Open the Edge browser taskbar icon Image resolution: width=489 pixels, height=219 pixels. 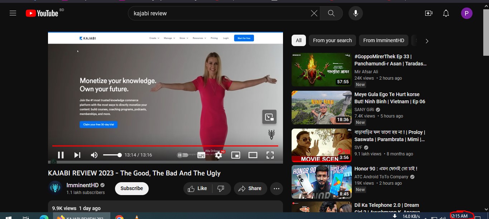(44, 217)
